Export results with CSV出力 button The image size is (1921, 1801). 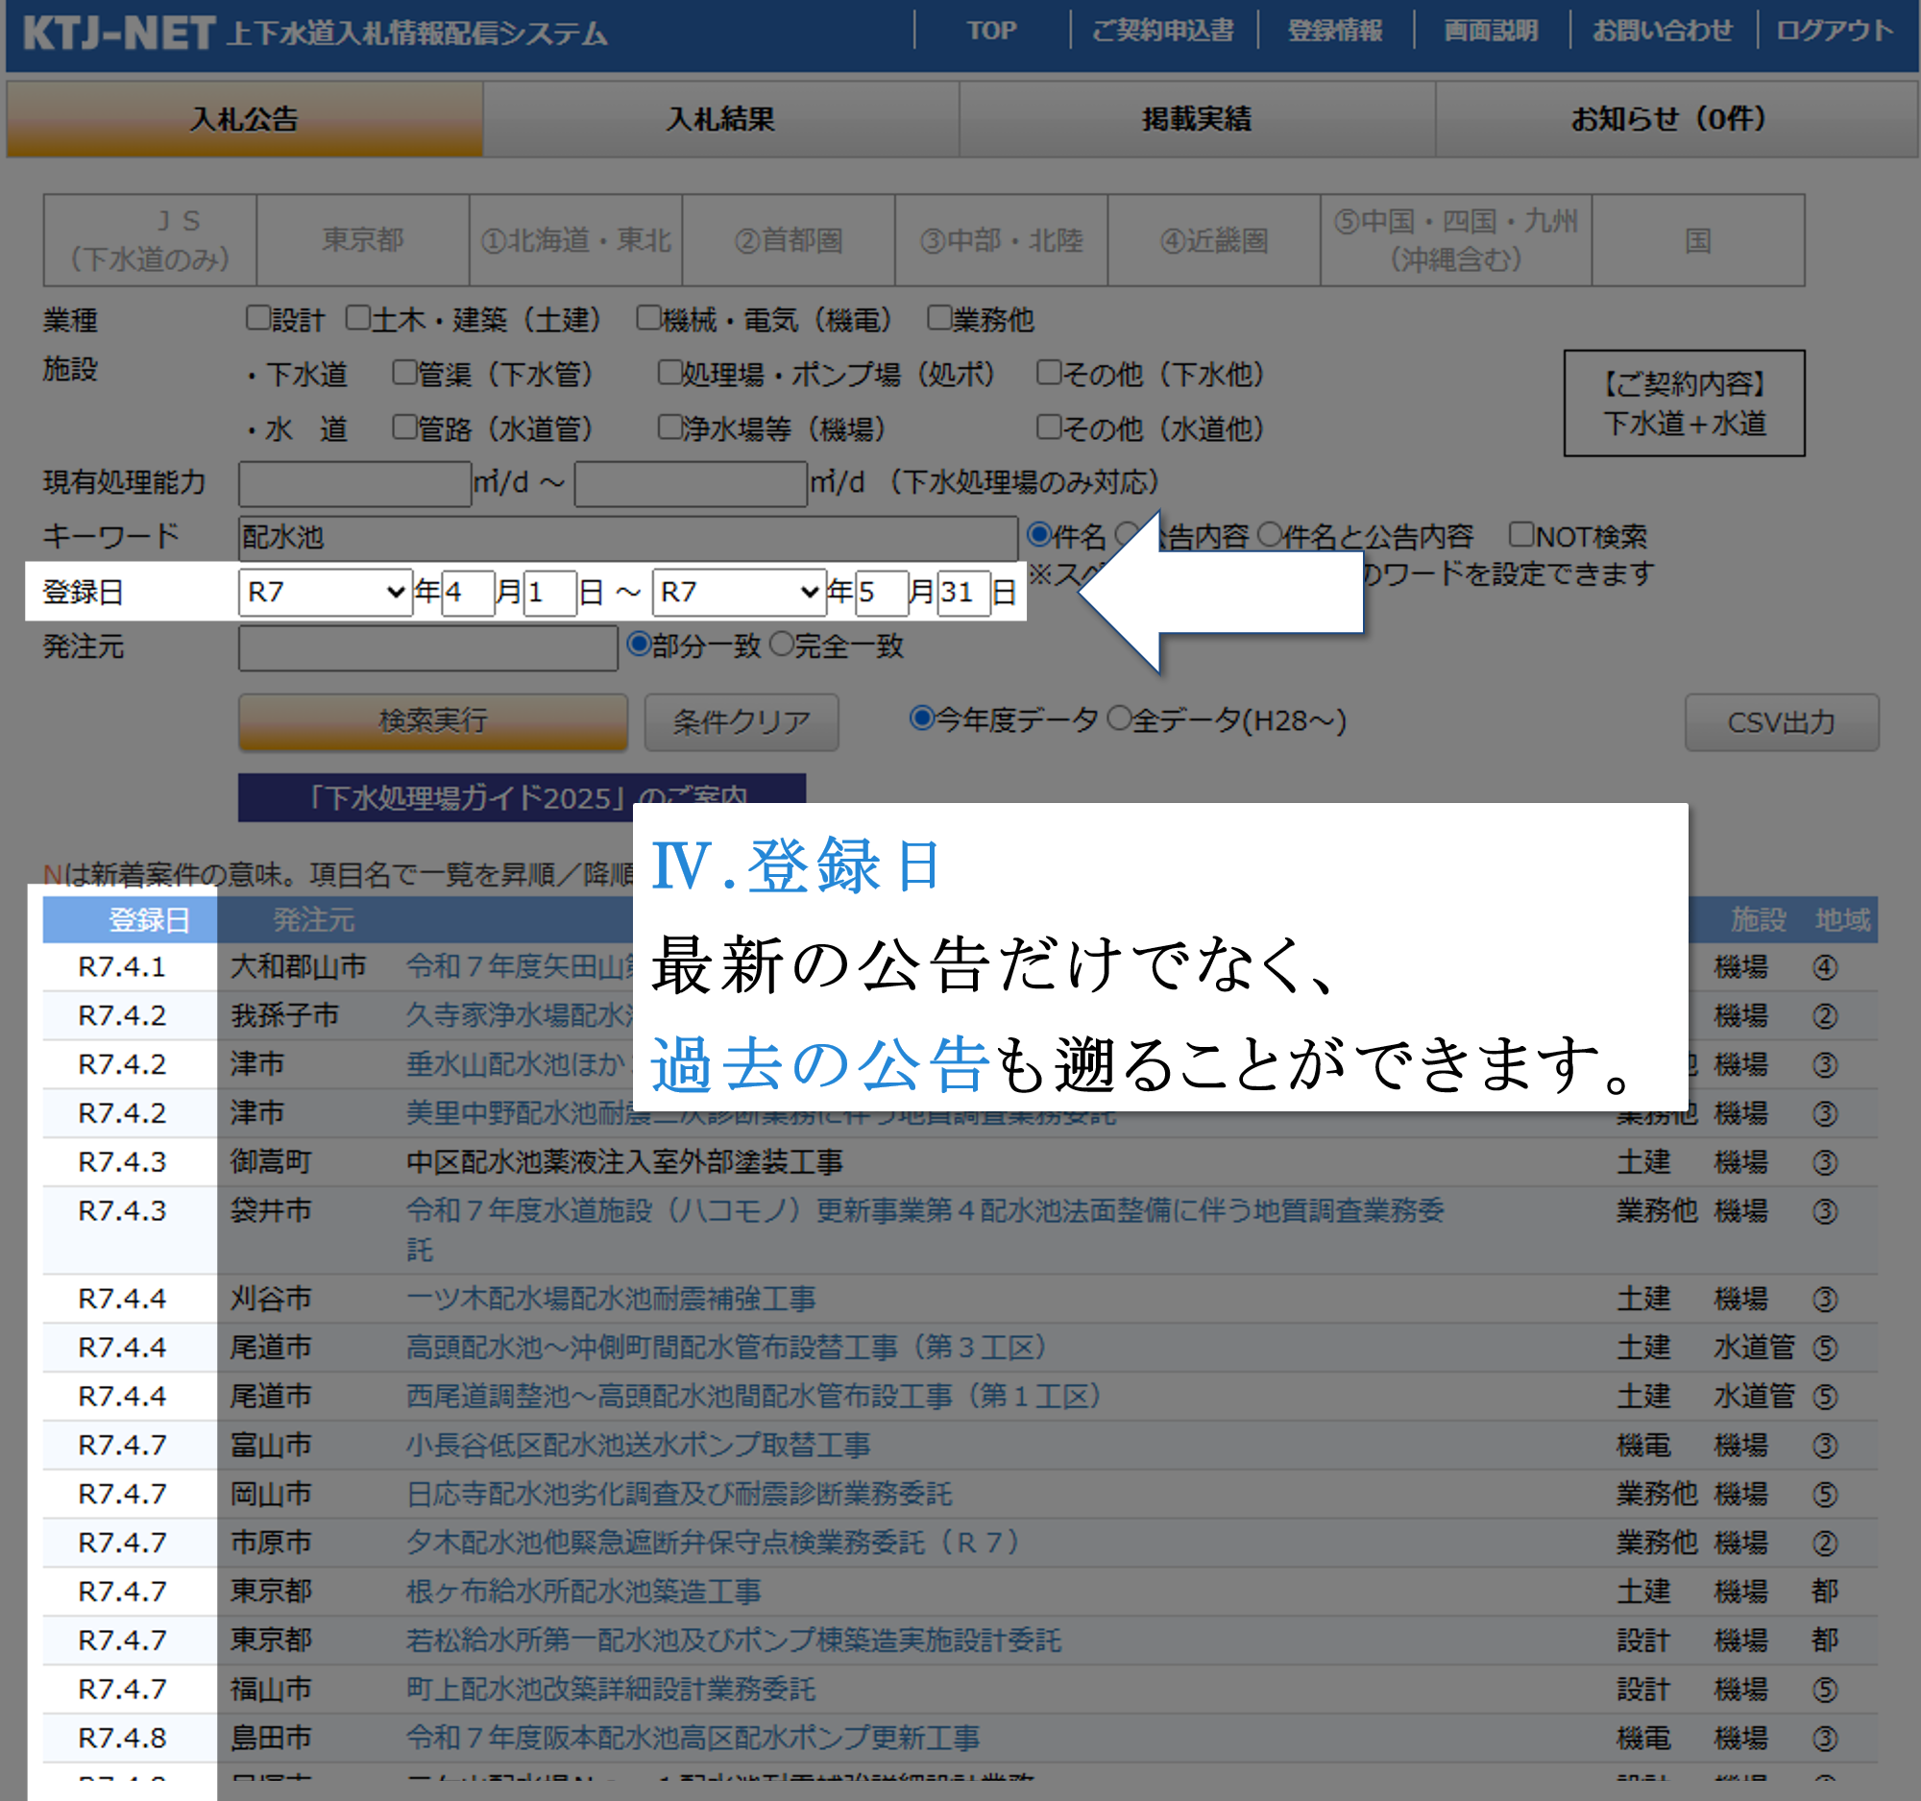pyautogui.click(x=1780, y=721)
